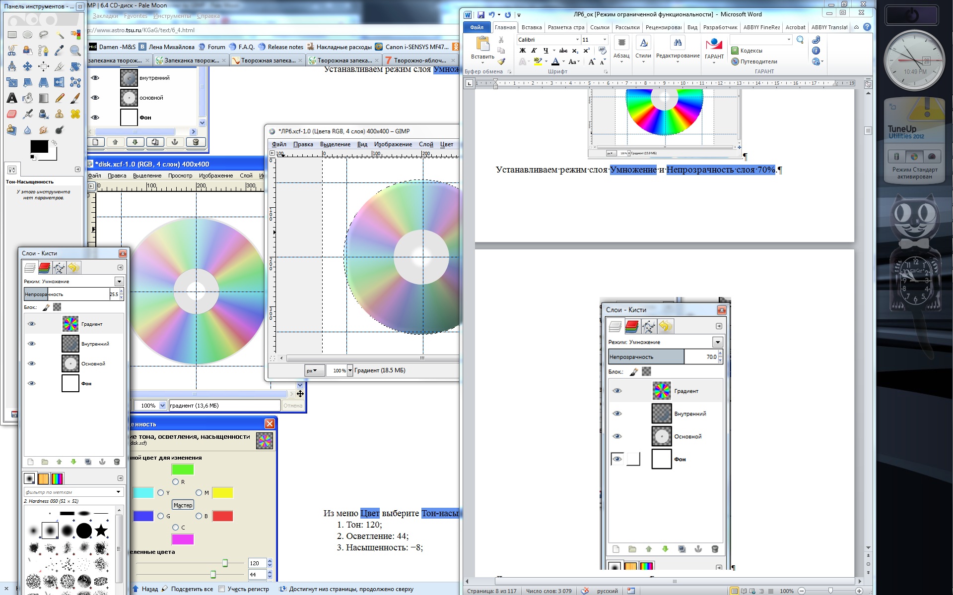Toggle eye of Внутренний layer in Слои dock
The width and height of the screenshot is (953, 595).
(32, 344)
